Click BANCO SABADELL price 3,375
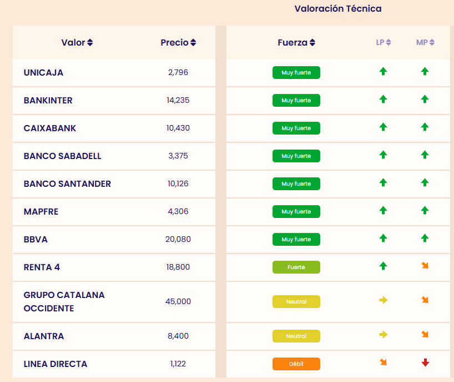 pos(178,156)
